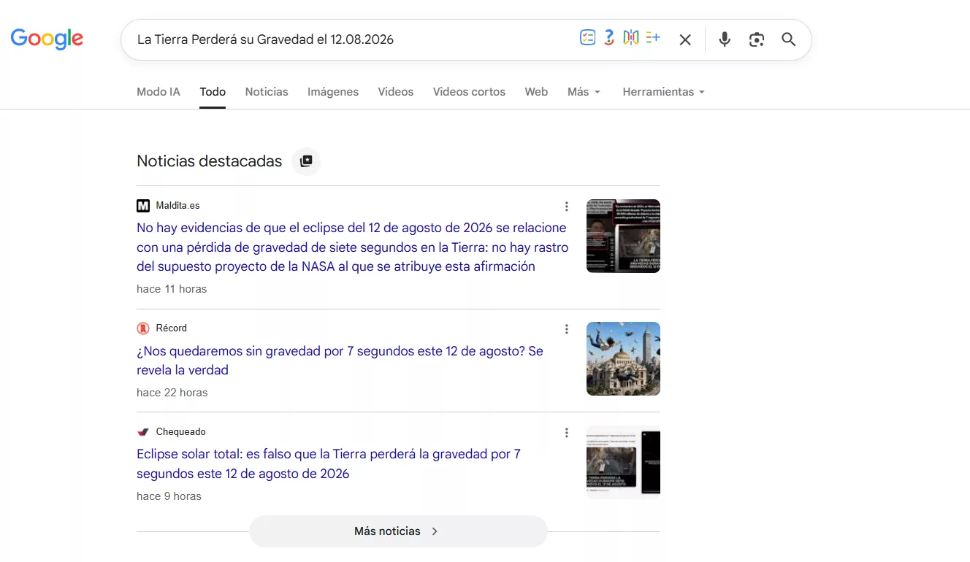The image size is (970, 562).
Task: Click the Más noticias button
Action: pos(398,531)
